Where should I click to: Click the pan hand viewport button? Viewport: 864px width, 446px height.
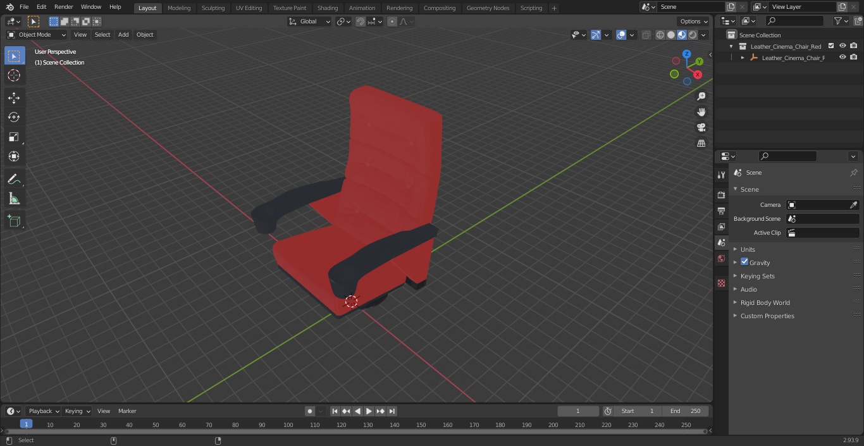701,112
